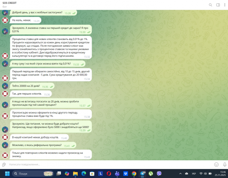The image size is (228, 178).
Task: Click message 'Тобто 20000 на 20 днів?'
Action: click(x=32, y=86)
